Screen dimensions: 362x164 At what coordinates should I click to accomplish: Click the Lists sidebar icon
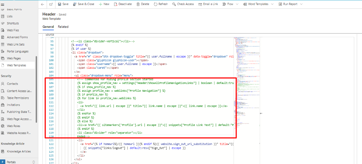pos(3,16)
